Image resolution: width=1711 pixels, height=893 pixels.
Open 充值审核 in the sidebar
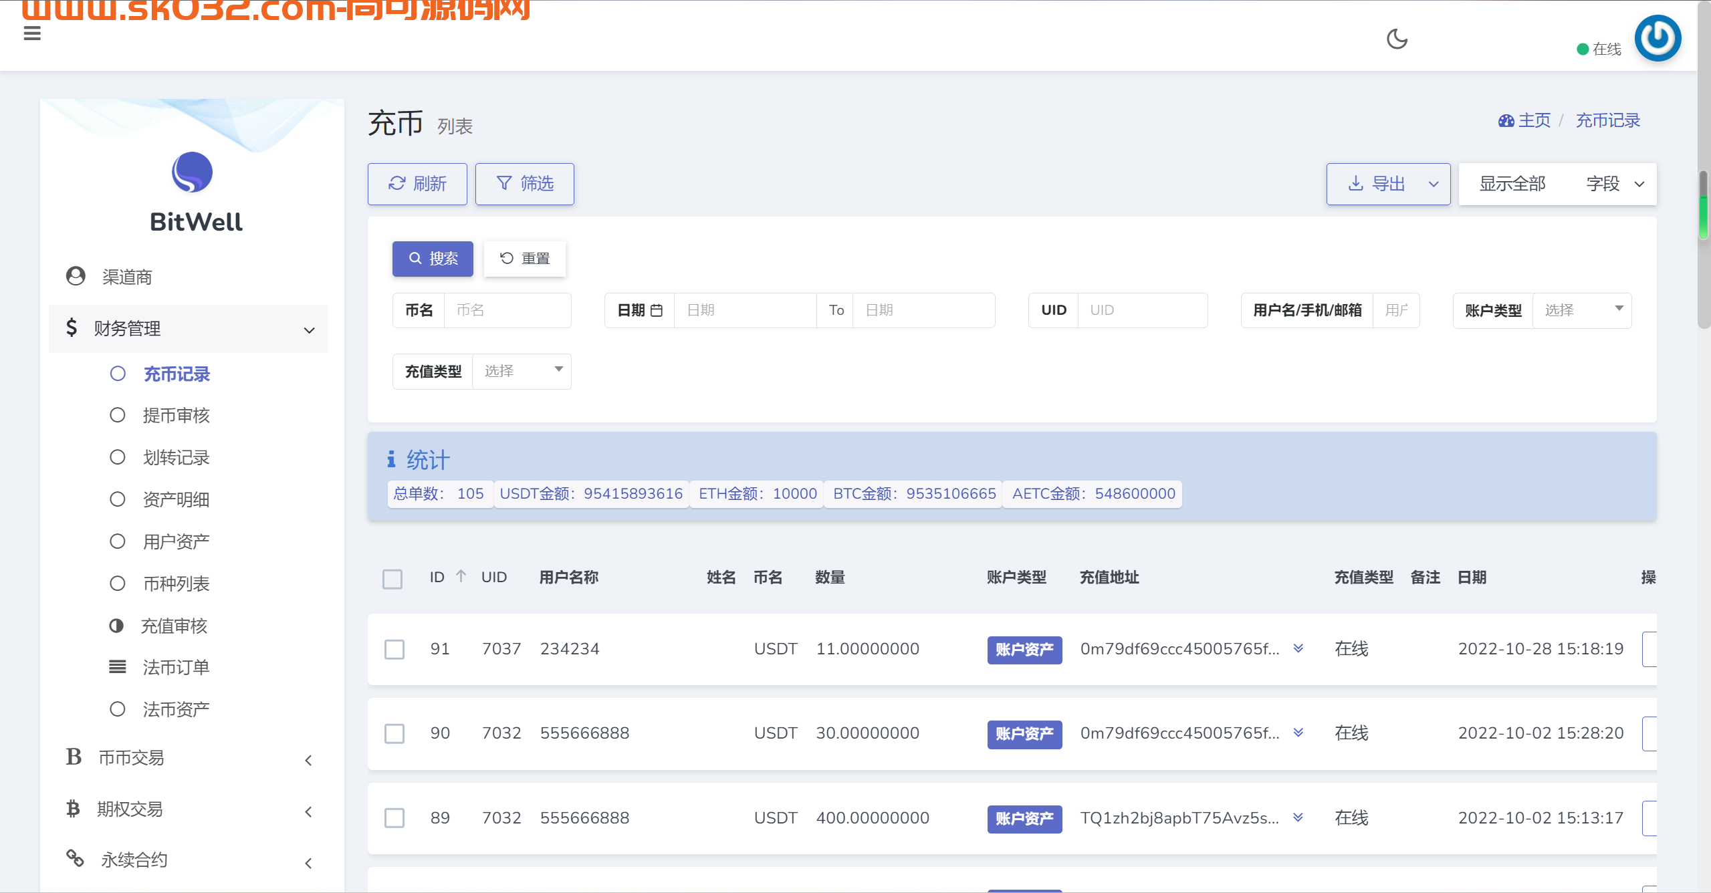174,626
